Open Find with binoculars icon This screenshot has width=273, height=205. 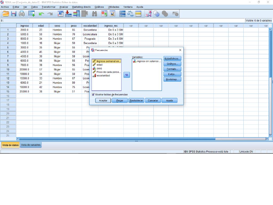coord(95,14)
